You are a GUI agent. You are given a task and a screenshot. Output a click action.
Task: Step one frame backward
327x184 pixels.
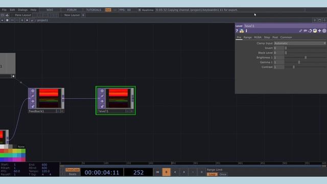tap(175, 172)
